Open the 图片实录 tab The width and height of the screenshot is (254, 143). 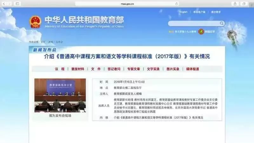173,69
